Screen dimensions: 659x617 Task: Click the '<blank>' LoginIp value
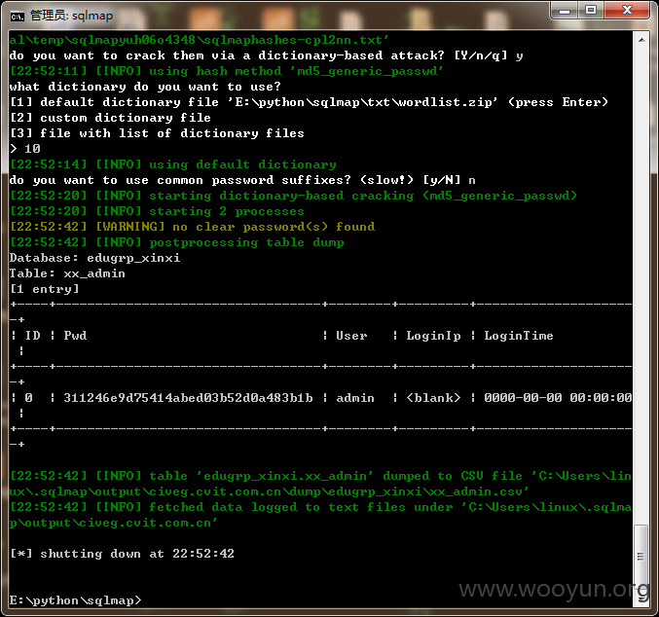tap(433, 398)
